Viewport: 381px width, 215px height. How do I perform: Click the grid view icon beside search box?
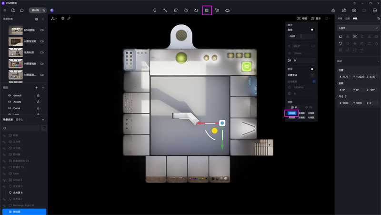pos(44,128)
